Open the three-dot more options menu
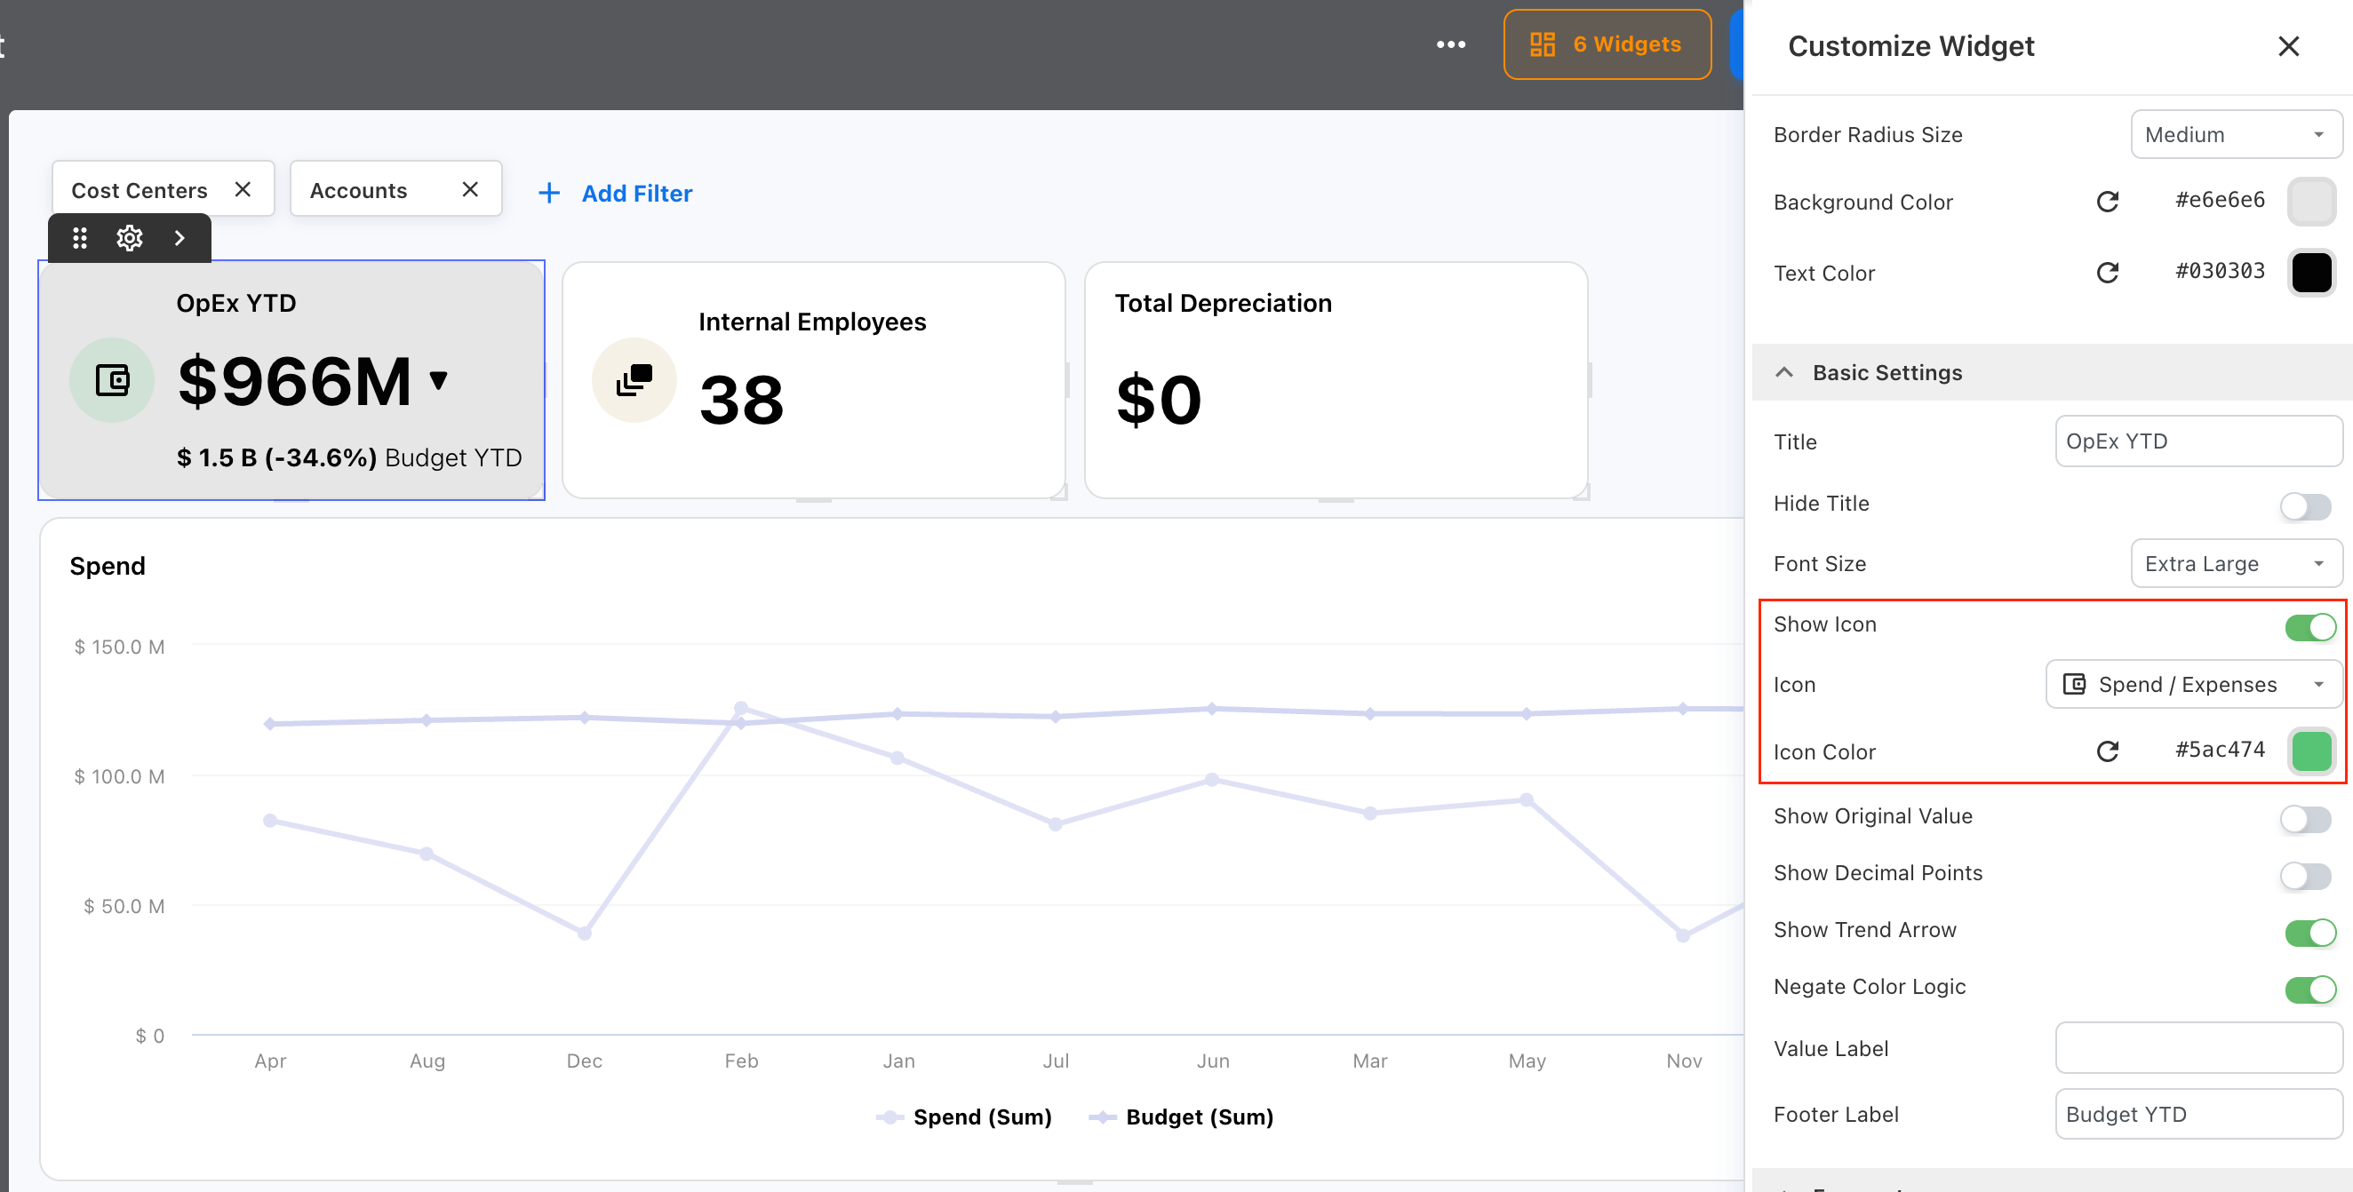 coord(1450,44)
